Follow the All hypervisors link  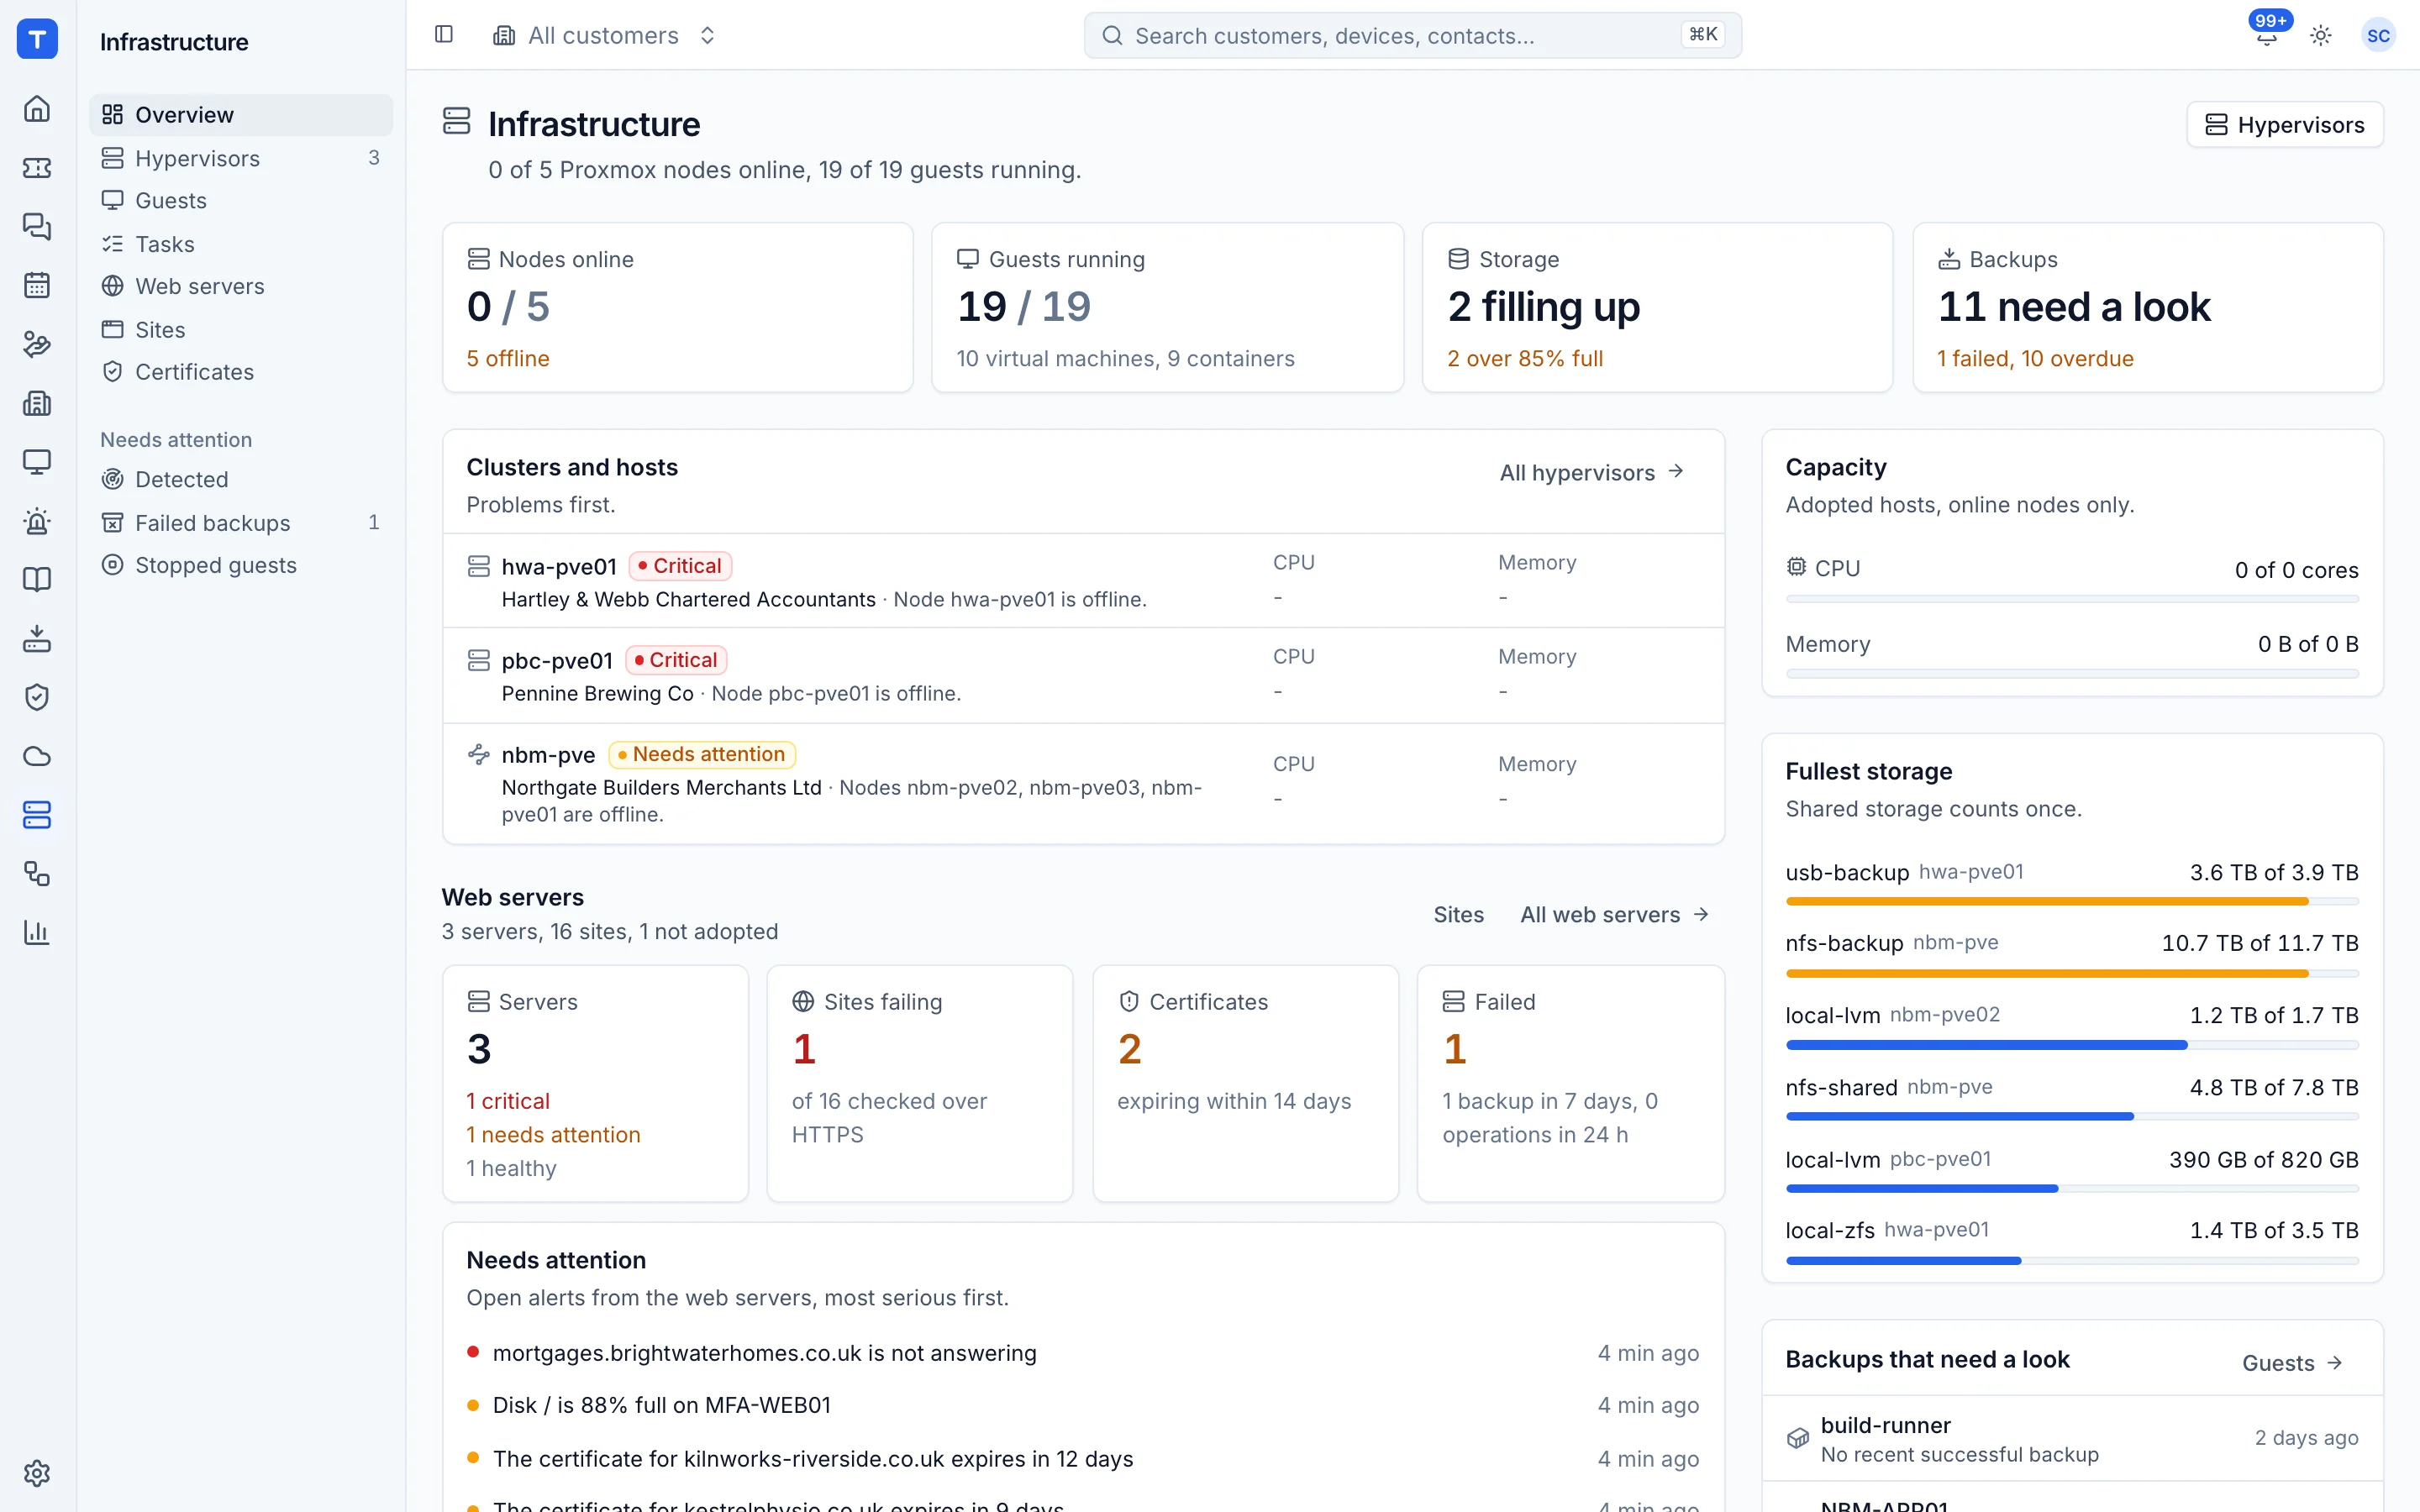(x=1592, y=473)
